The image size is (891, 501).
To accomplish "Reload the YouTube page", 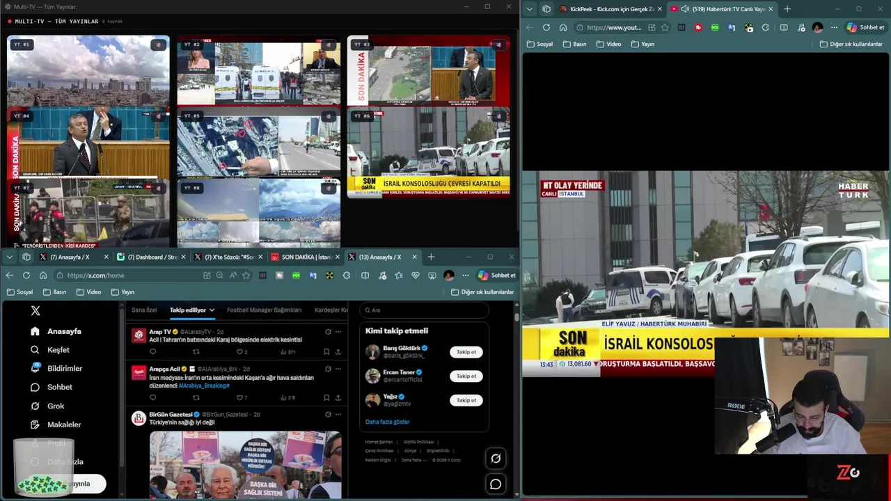I will [x=546, y=28].
